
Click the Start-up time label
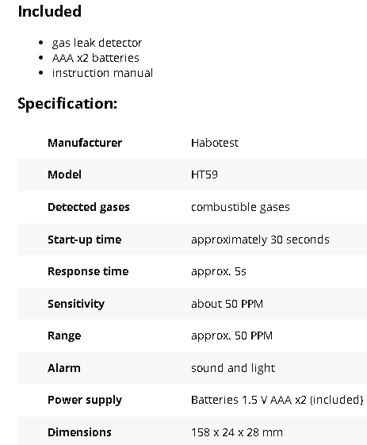click(85, 240)
